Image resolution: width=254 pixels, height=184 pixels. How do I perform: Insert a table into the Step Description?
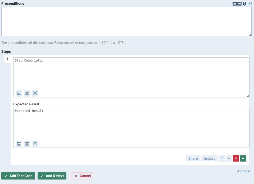point(27,93)
